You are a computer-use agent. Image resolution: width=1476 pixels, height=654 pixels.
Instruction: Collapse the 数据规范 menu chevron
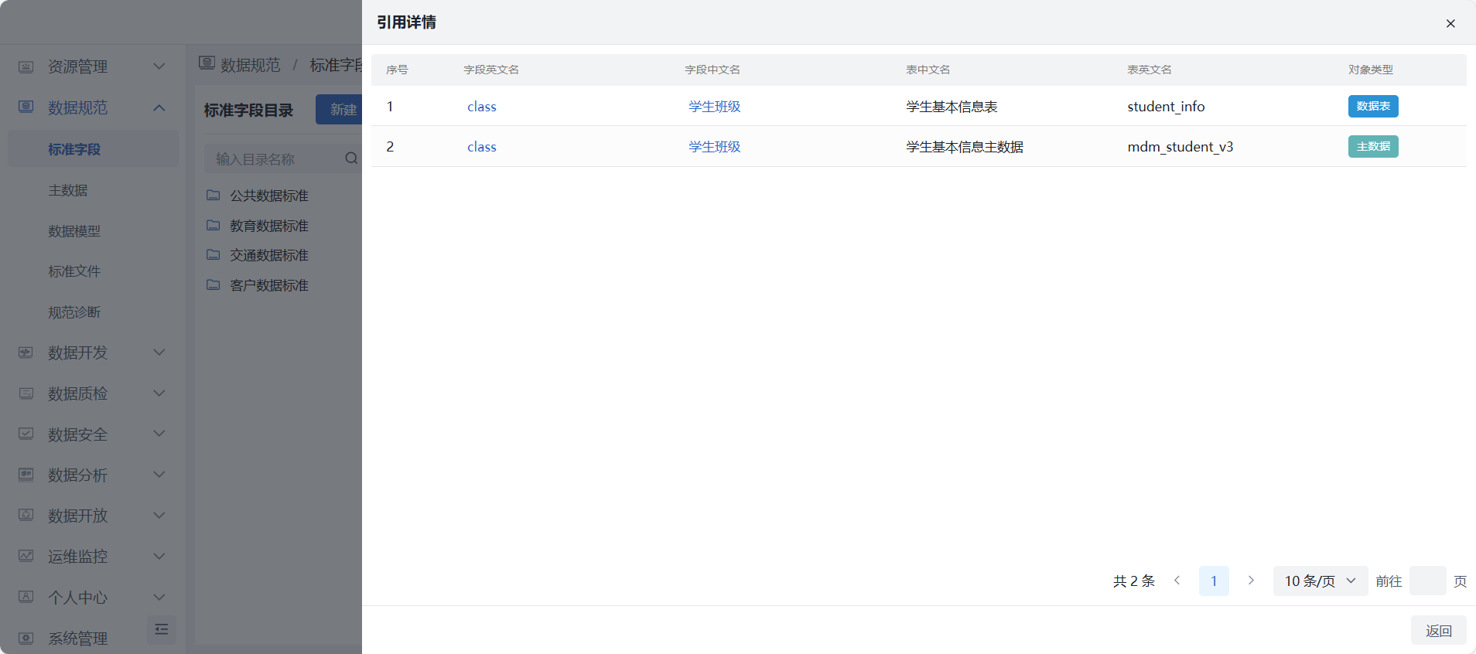click(159, 107)
